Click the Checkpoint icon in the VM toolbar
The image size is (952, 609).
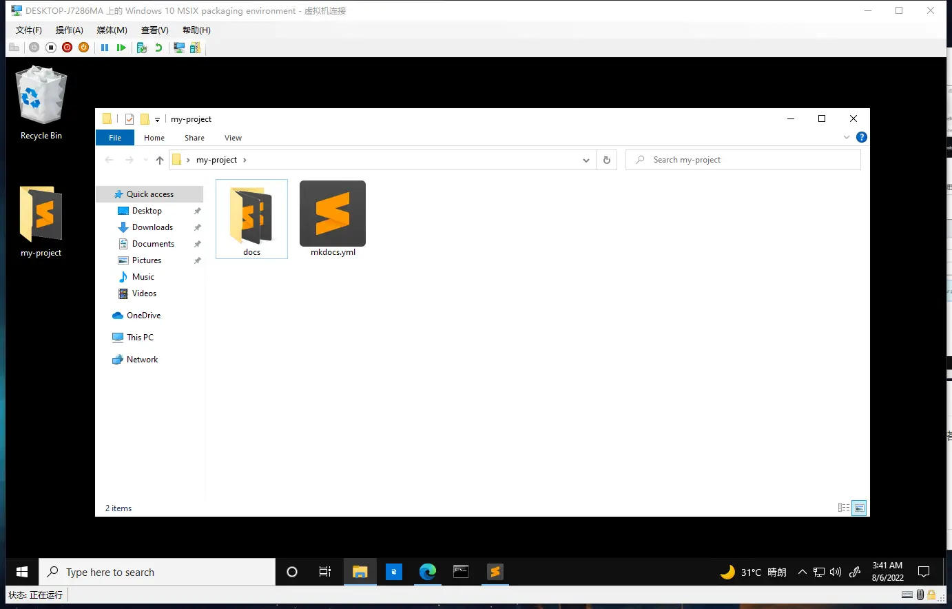[x=142, y=48]
